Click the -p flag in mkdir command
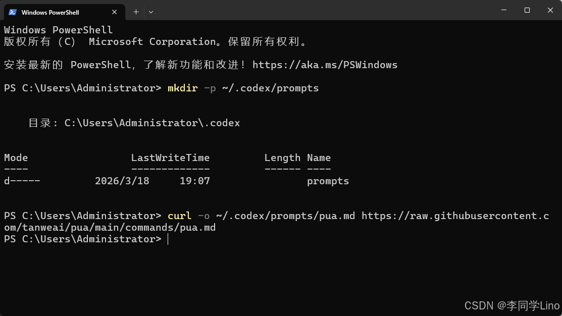Image resolution: width=562 pixels, height=316 pixels. point(210,88)
